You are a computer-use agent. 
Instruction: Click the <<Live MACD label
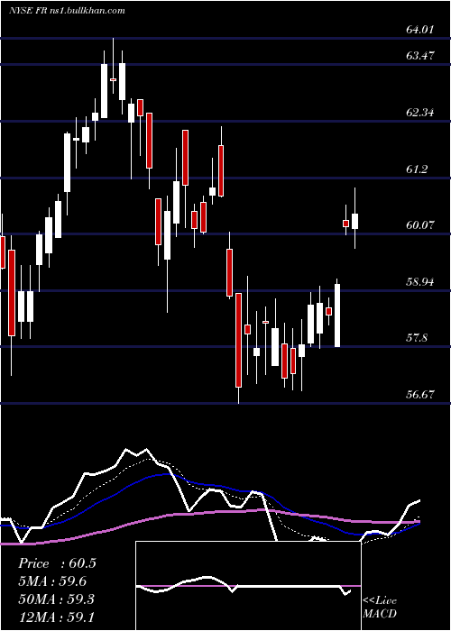pos(380,607)
